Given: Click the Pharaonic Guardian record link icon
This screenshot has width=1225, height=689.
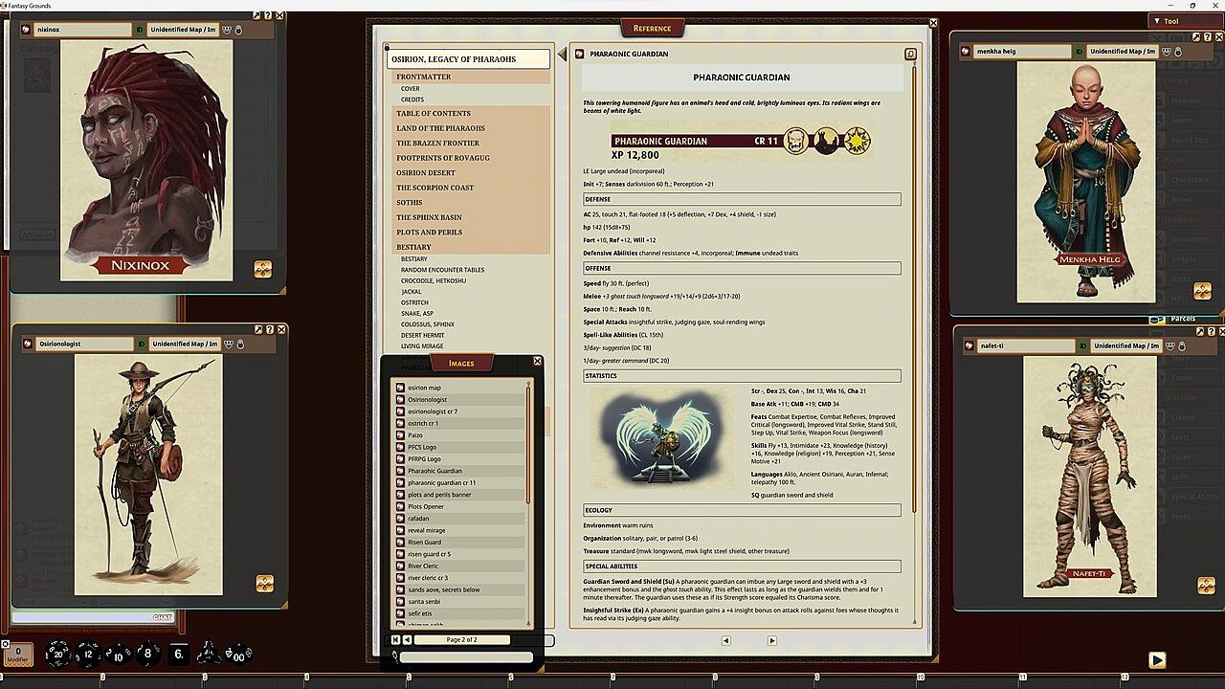Looking at the screenshot, I should [x=579, y=54].
